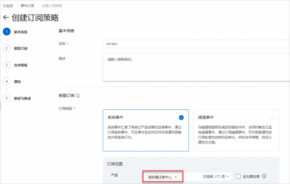Go to step 1 基本信息

pos(15,32)
